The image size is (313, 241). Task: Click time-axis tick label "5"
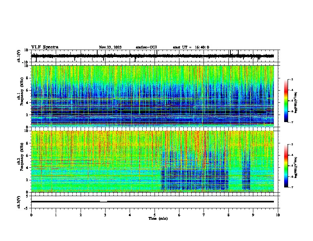click(155, 215)
